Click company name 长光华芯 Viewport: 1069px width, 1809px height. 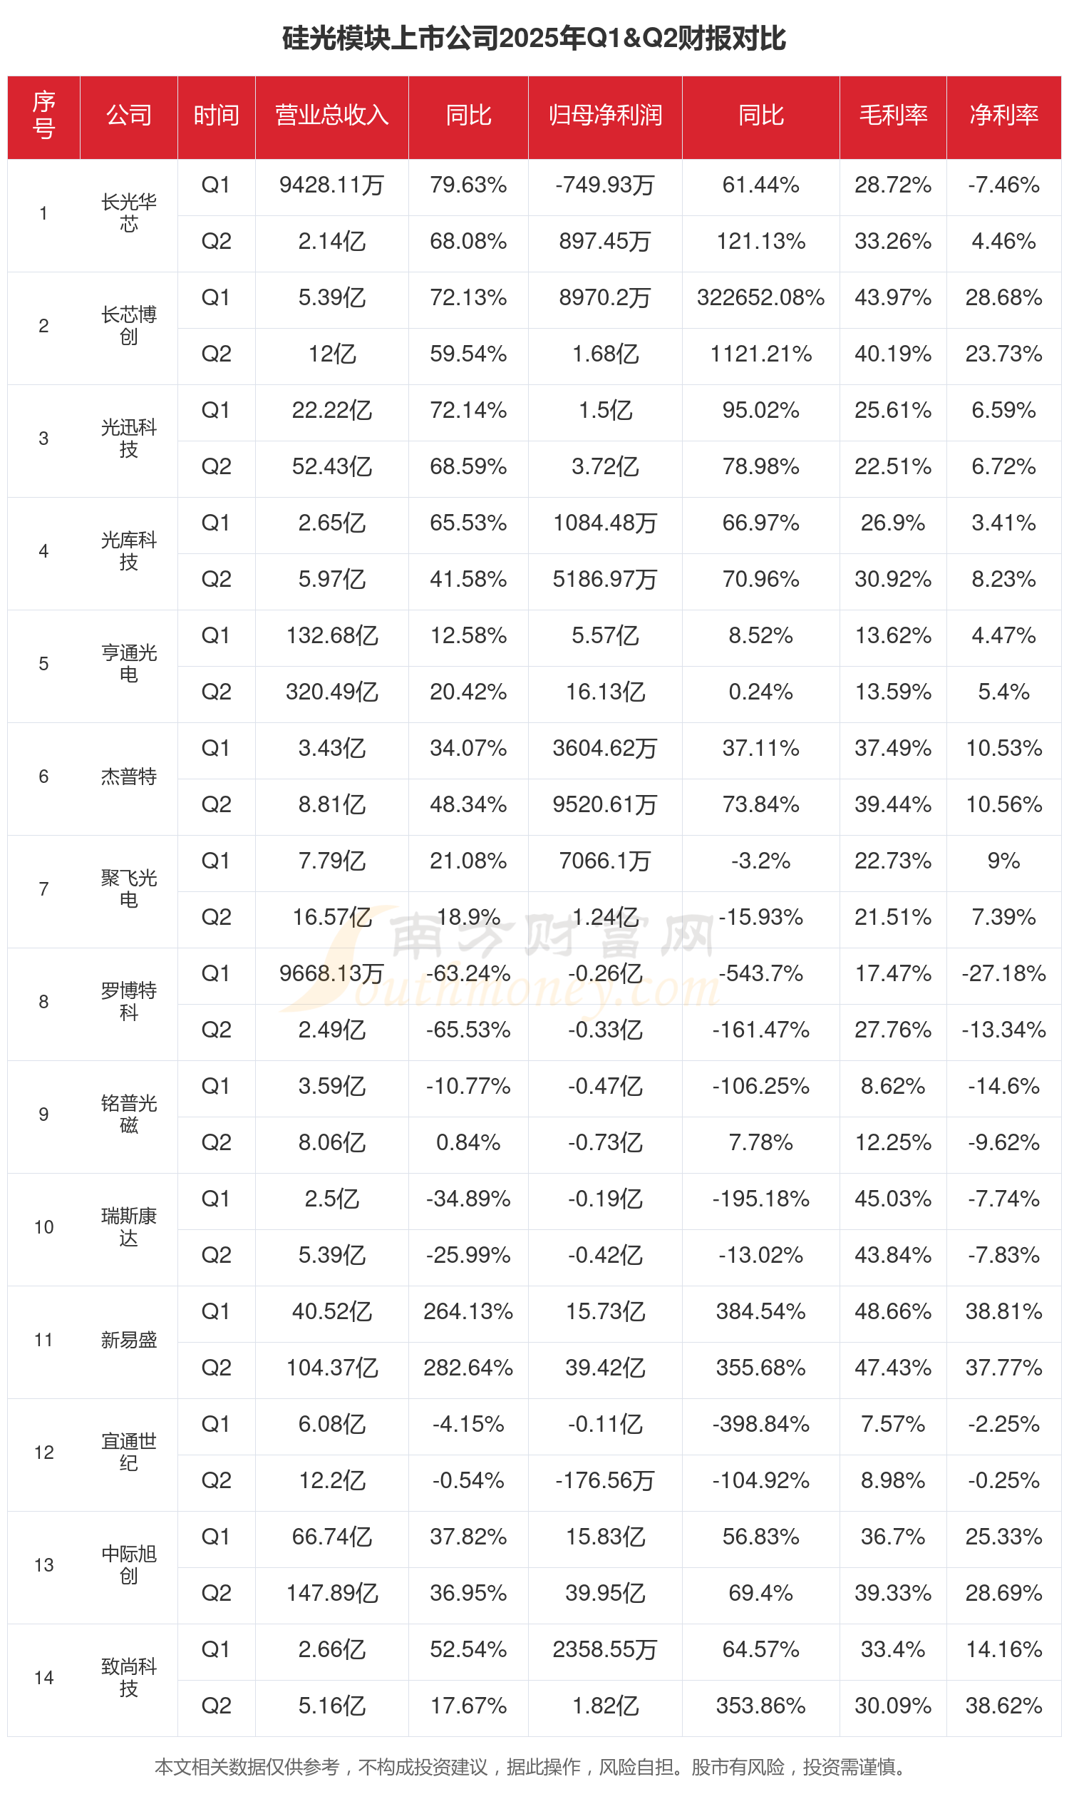(128, 213)
